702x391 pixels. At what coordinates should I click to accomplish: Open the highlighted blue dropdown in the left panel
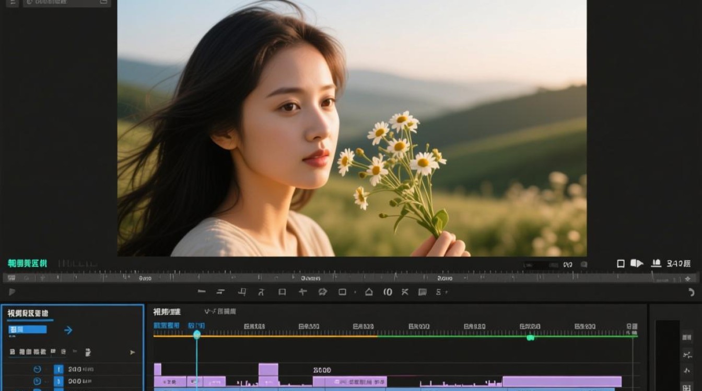pyautogui.click(x=28, y=329)
